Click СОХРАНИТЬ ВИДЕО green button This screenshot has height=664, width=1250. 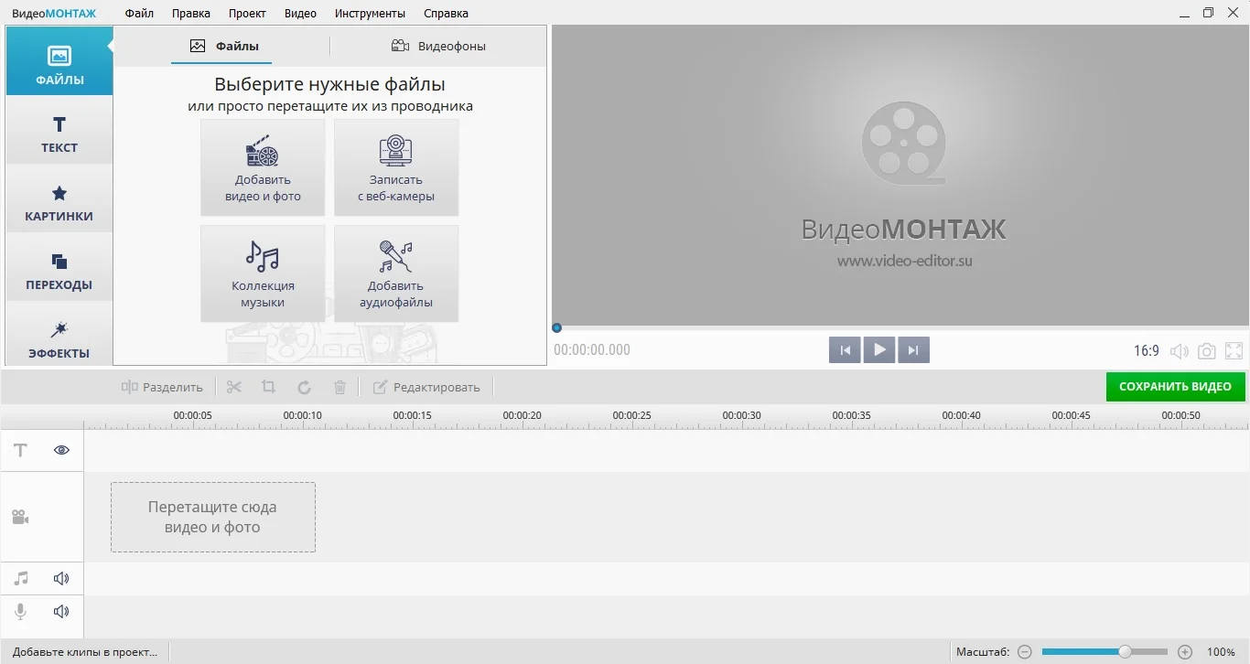coord(1175,386)
